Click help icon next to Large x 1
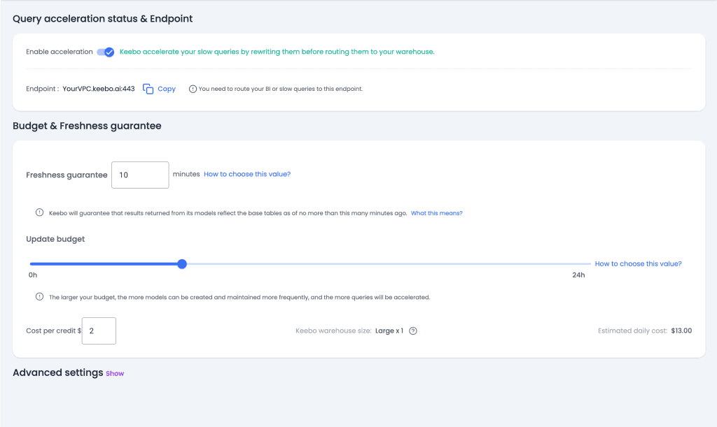 [413, 331]
